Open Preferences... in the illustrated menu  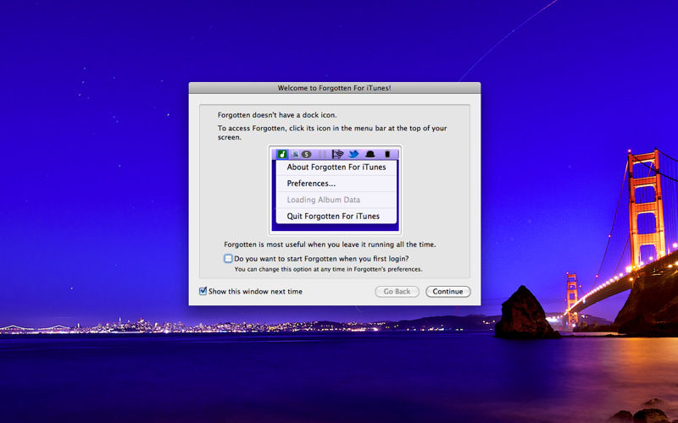336,184
